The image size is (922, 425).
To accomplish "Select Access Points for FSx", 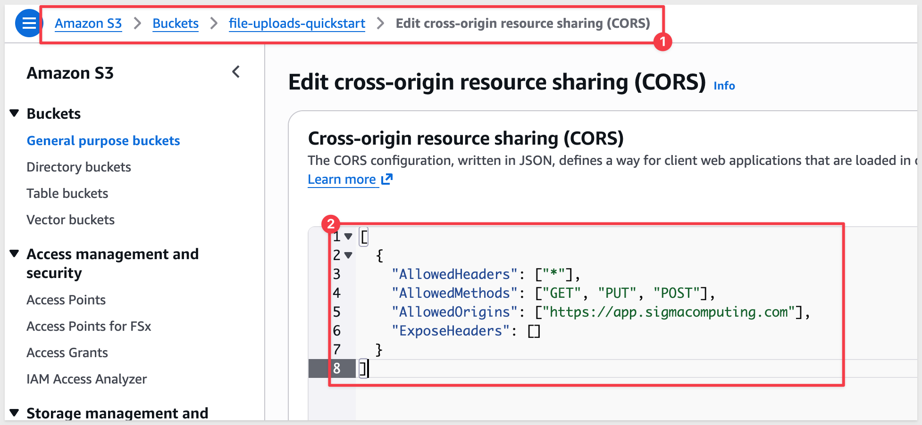I will (x=89, y=327).
